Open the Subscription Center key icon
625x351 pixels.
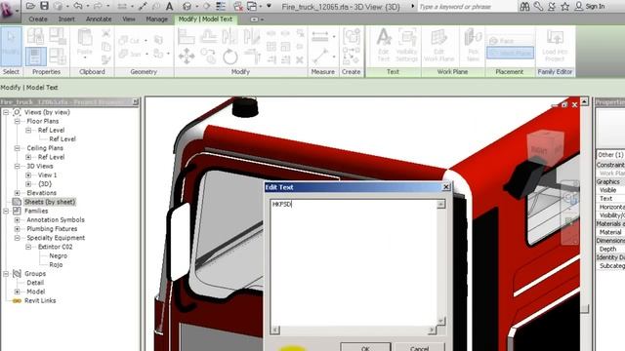538,6
